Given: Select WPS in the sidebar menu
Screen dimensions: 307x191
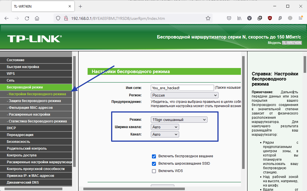Looking at the screenshot, I should pyautogui.click(x=36, y=74).
